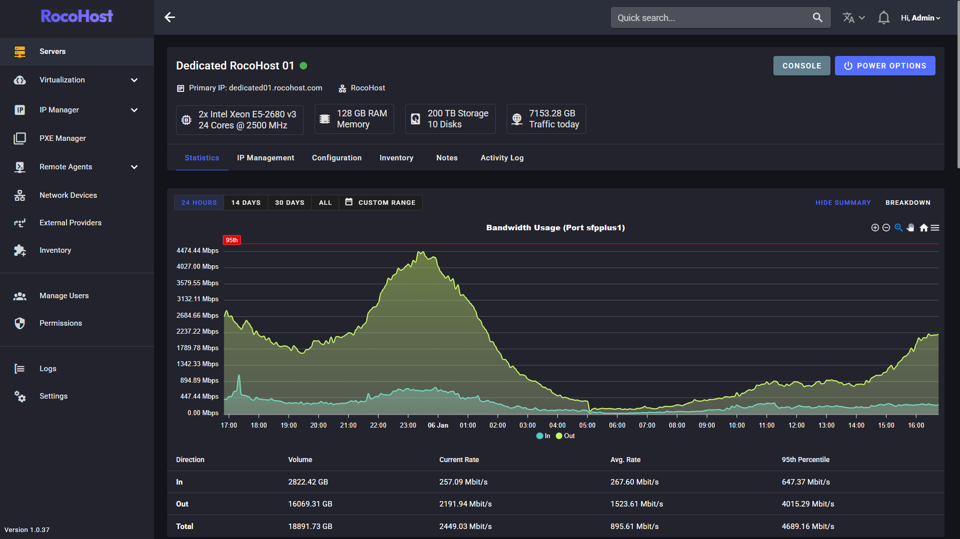The image size is (960, 539).
Task: Open Power Options
Action: tap(884, 66)
